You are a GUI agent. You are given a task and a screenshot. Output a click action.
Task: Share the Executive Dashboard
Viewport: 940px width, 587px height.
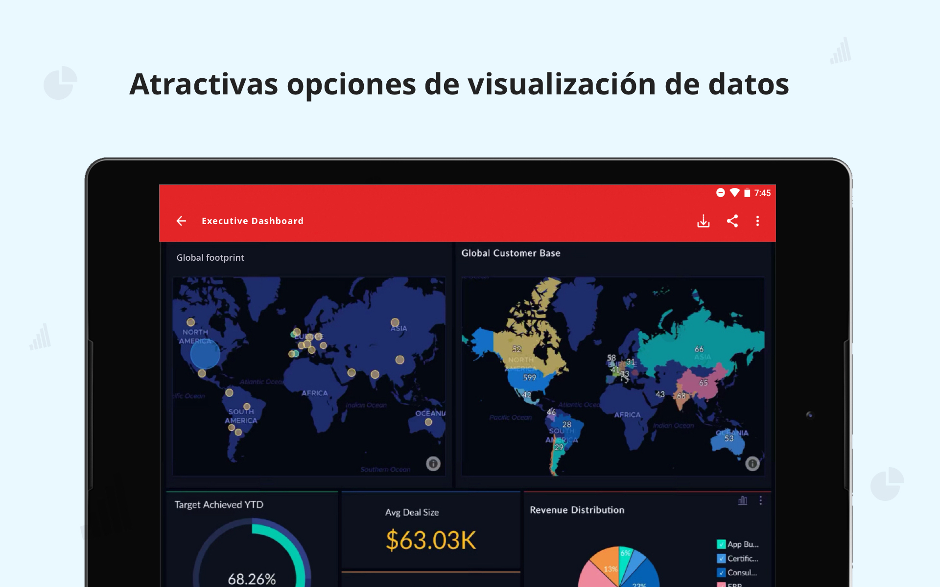[x=732, y=221]
